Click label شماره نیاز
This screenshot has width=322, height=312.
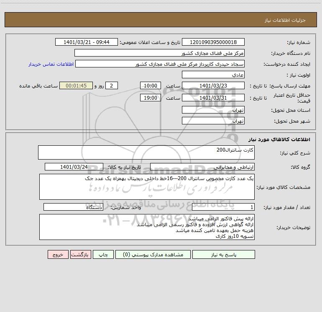(299, 42)
